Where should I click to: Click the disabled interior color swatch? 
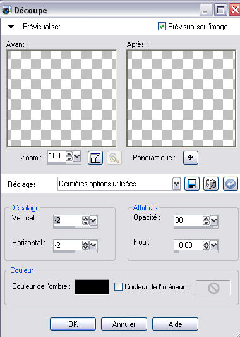click(213, 288)
